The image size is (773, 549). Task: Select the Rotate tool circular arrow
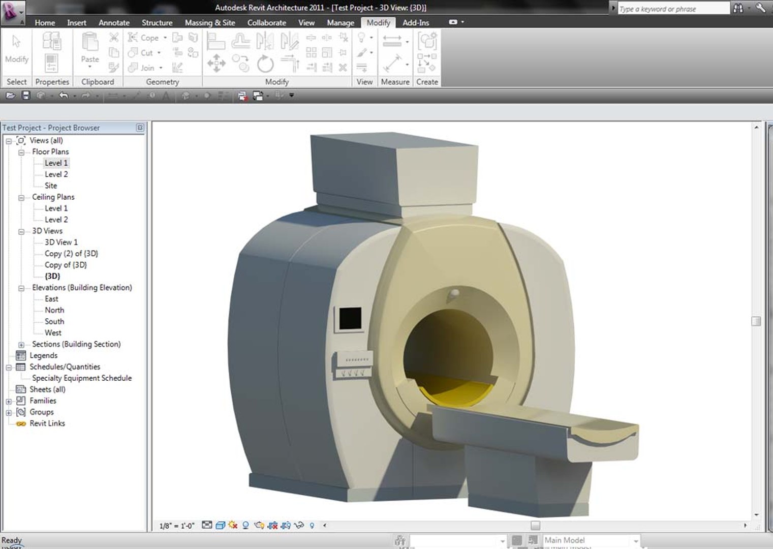(x=265, y=64)
